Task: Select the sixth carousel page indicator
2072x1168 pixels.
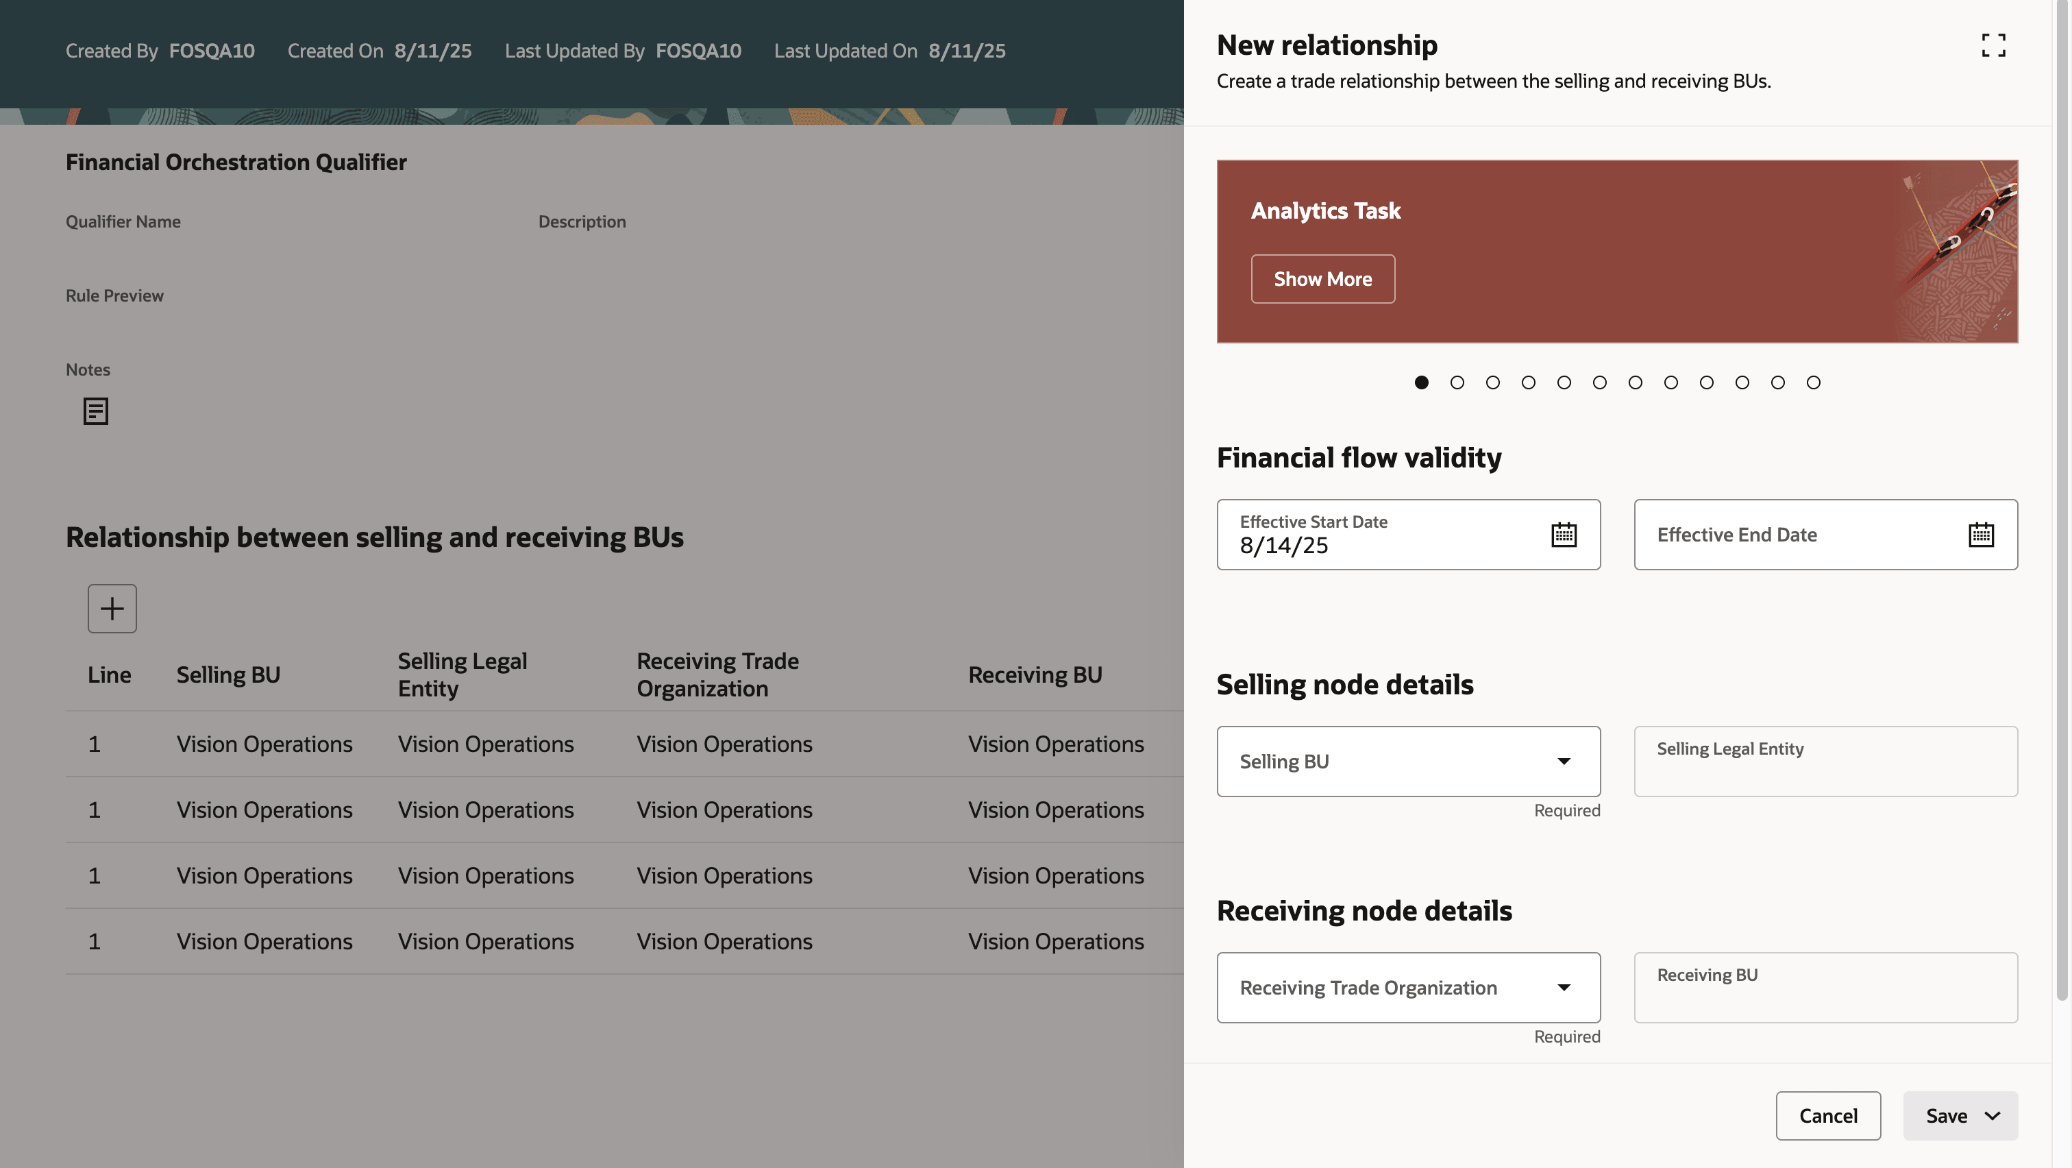Action: [x=1599, y=382]
